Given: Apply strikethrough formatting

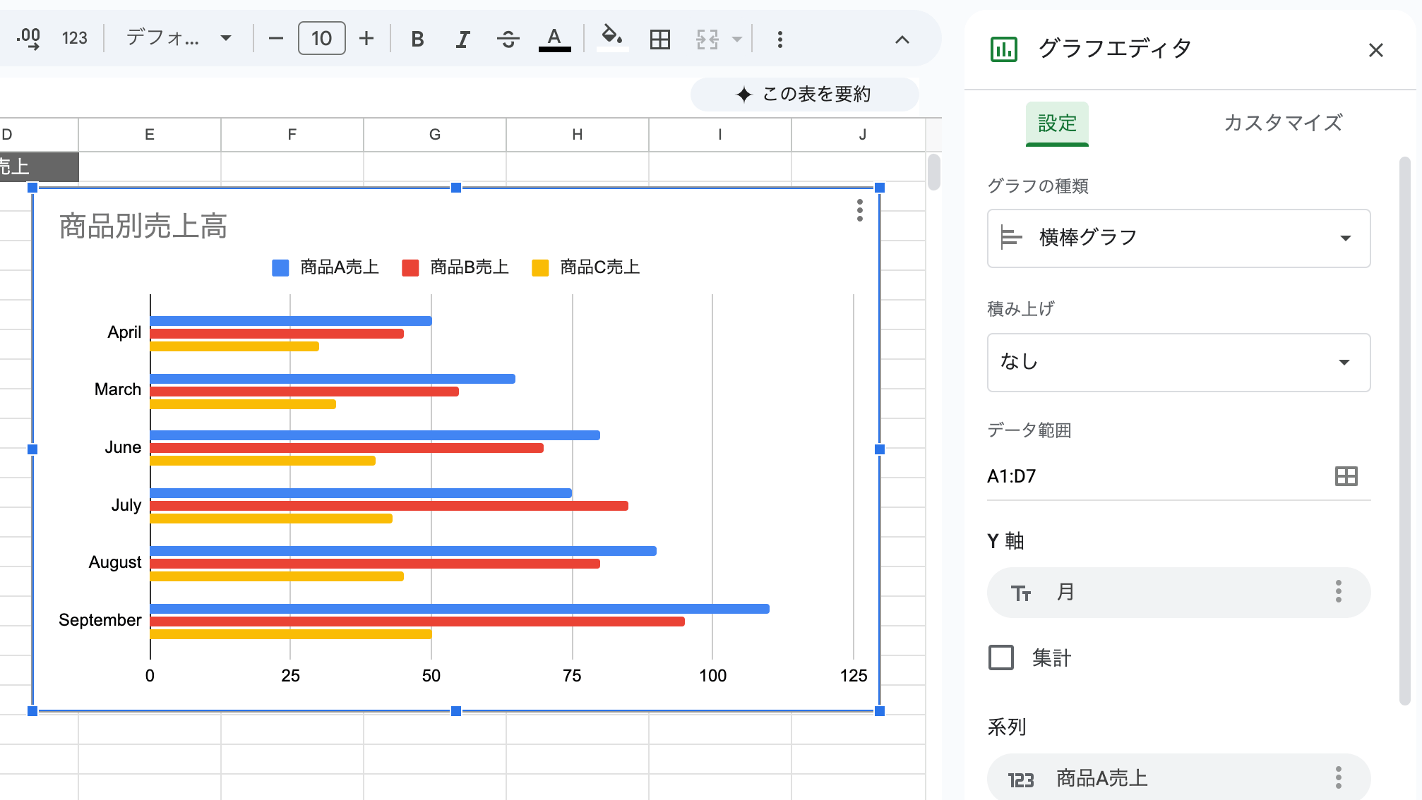Looking at the screenshot, I should (x=508, y=39).
